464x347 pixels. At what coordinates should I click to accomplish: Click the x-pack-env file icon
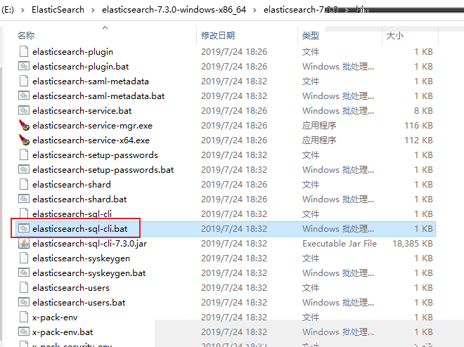(24, 317)
